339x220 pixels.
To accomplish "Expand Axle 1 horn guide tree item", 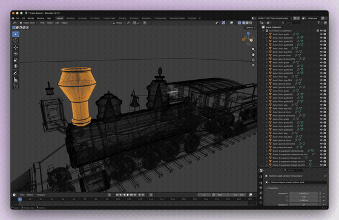I will point(267,34).
